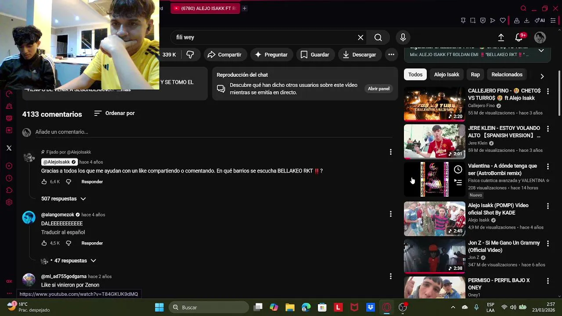
Task: Open options for pinned comment
Action: tap(390, 152)
